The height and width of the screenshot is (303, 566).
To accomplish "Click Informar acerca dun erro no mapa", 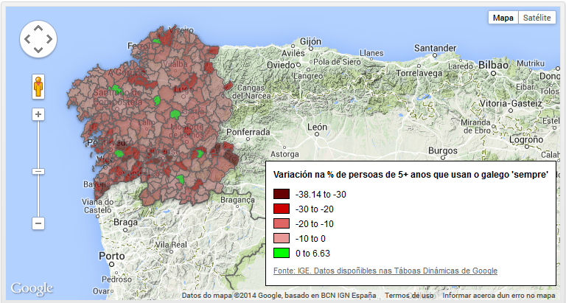I will tap(499, 296).
